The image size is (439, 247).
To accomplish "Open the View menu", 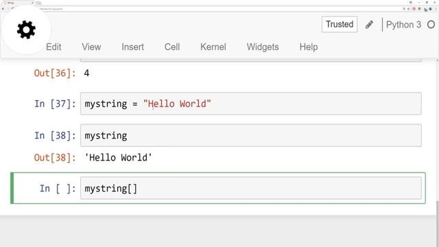I will tap(91, 47).
